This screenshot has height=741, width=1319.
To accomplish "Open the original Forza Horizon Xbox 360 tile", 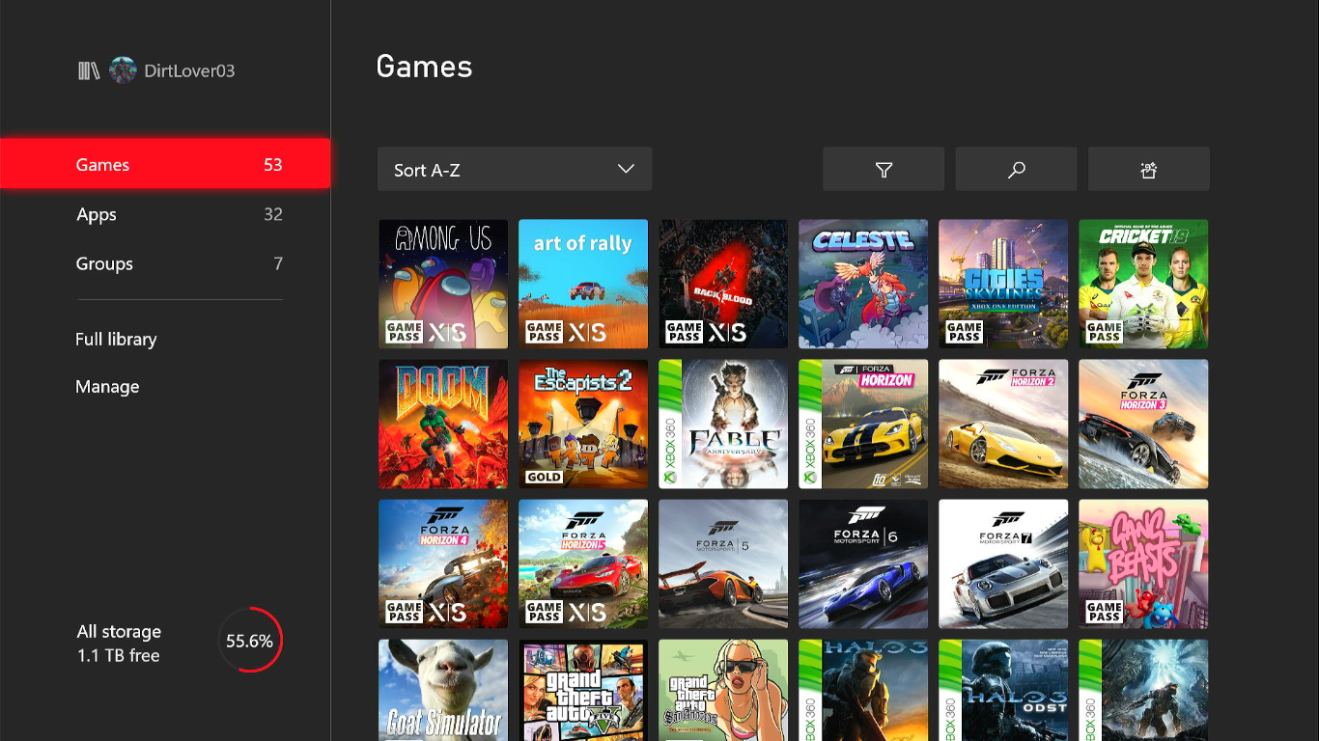I will (x=863, y=424).
